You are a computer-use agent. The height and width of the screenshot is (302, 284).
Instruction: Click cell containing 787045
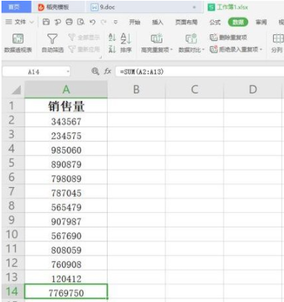pyautogui.click(x=66, y=192)
